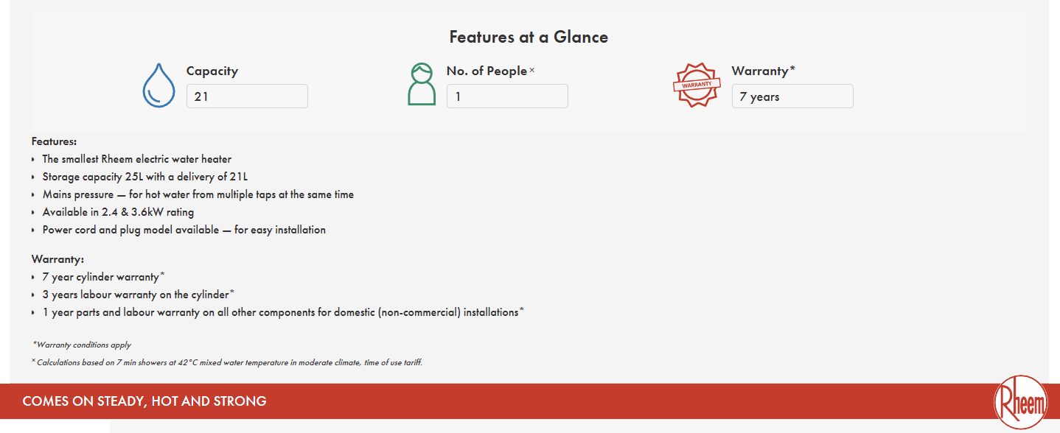
Task: Click the '*Warranty conditions apply' footnote
Action: pos(82,345)
